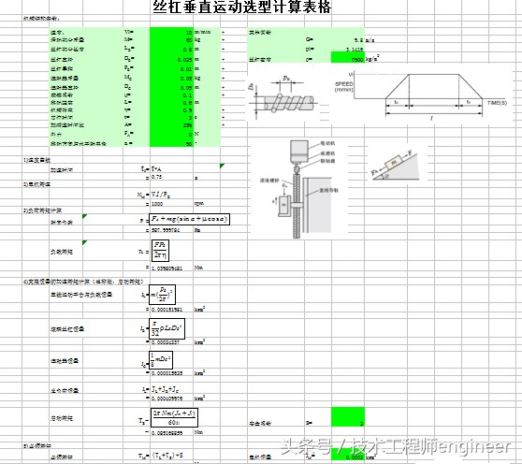Select the incline angle cell showing 90
This screenshot has width=522, height=464.
[x=171, y=143]
